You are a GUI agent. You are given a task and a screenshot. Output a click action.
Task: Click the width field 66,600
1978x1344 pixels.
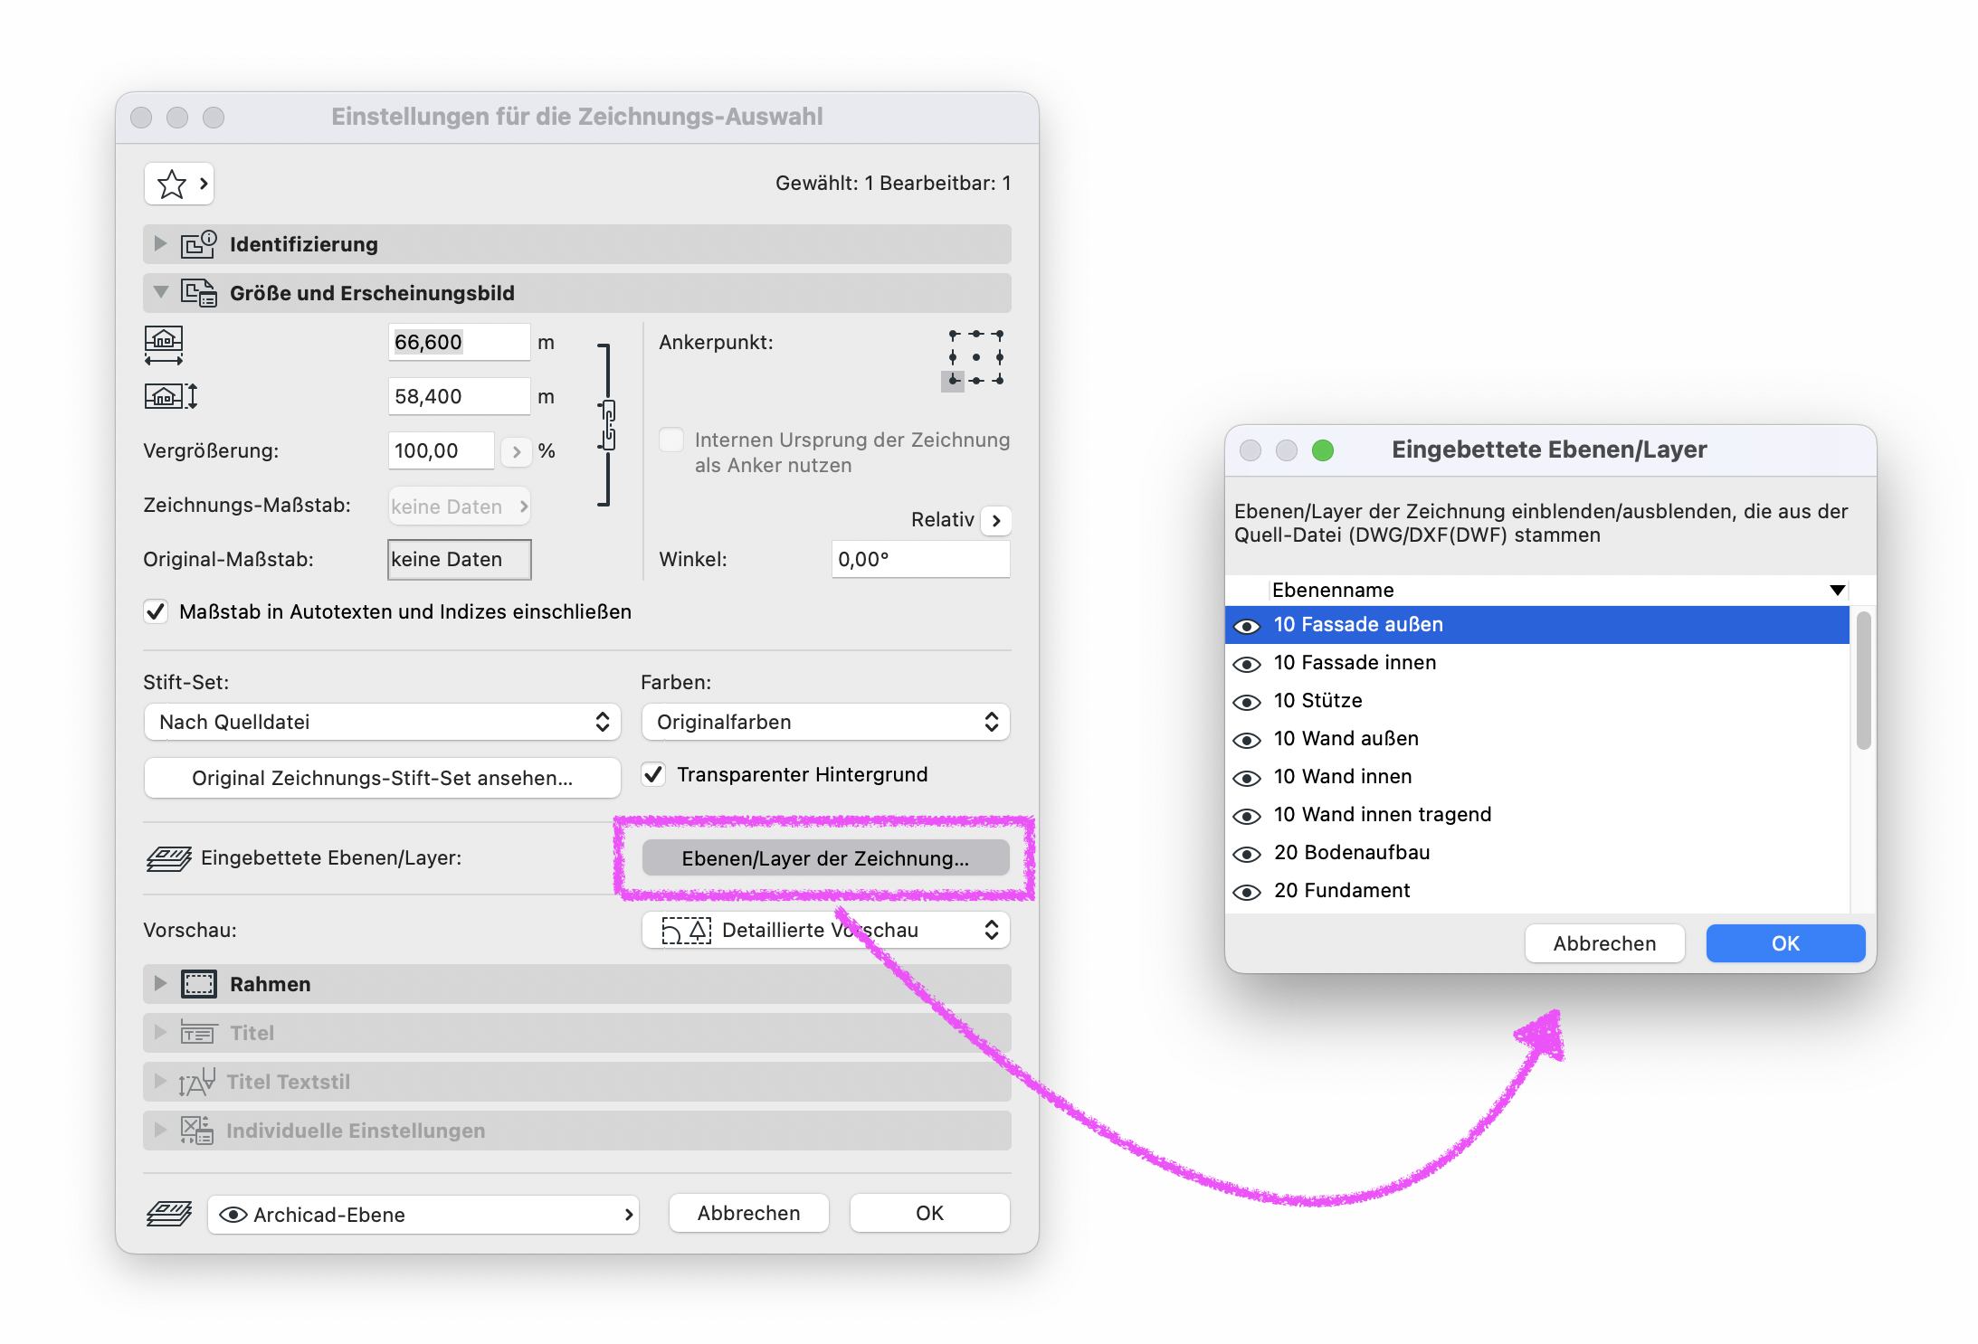pyautogui.click(x=460, y=342)
